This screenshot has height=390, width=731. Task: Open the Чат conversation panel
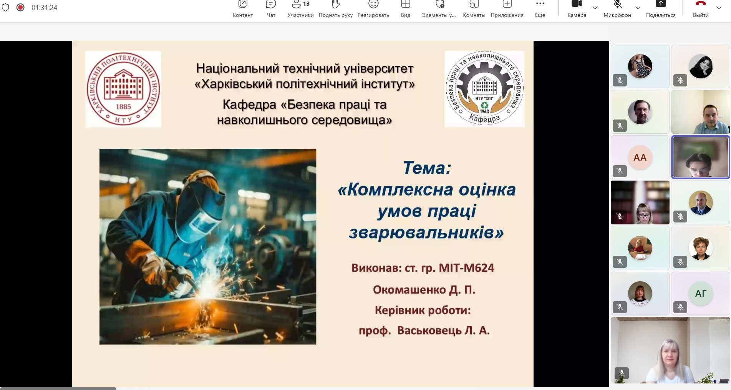(271, 9)
